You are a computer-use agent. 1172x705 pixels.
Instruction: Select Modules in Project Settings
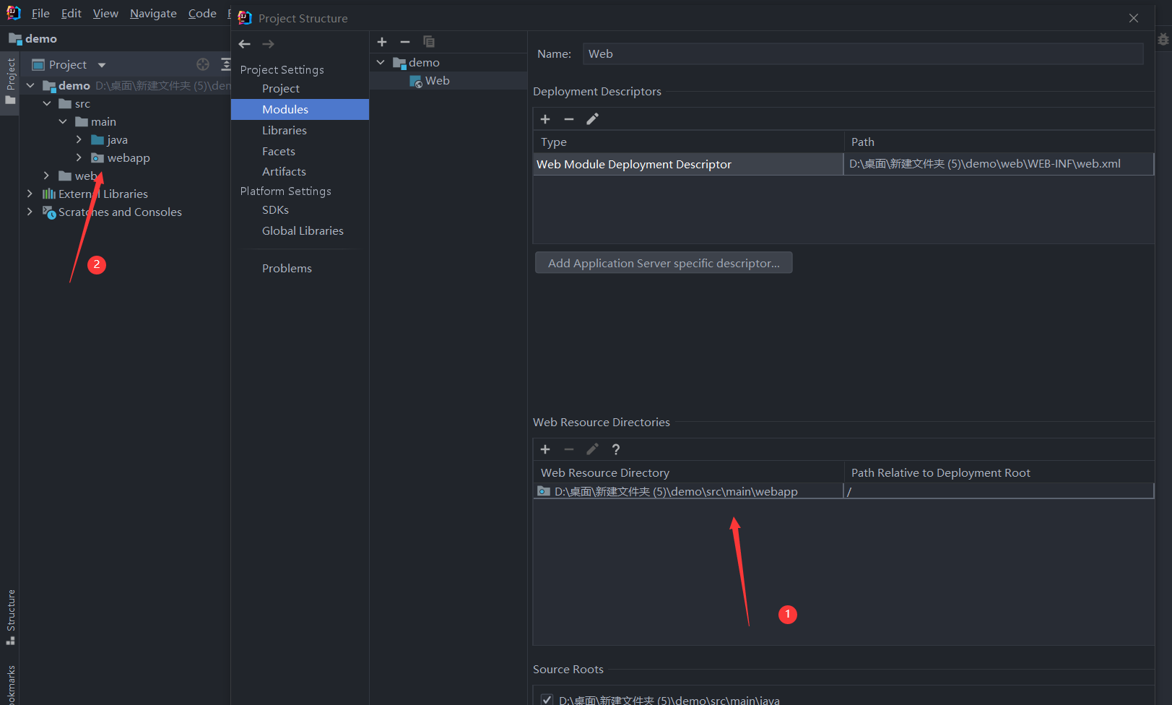[300, 109]
